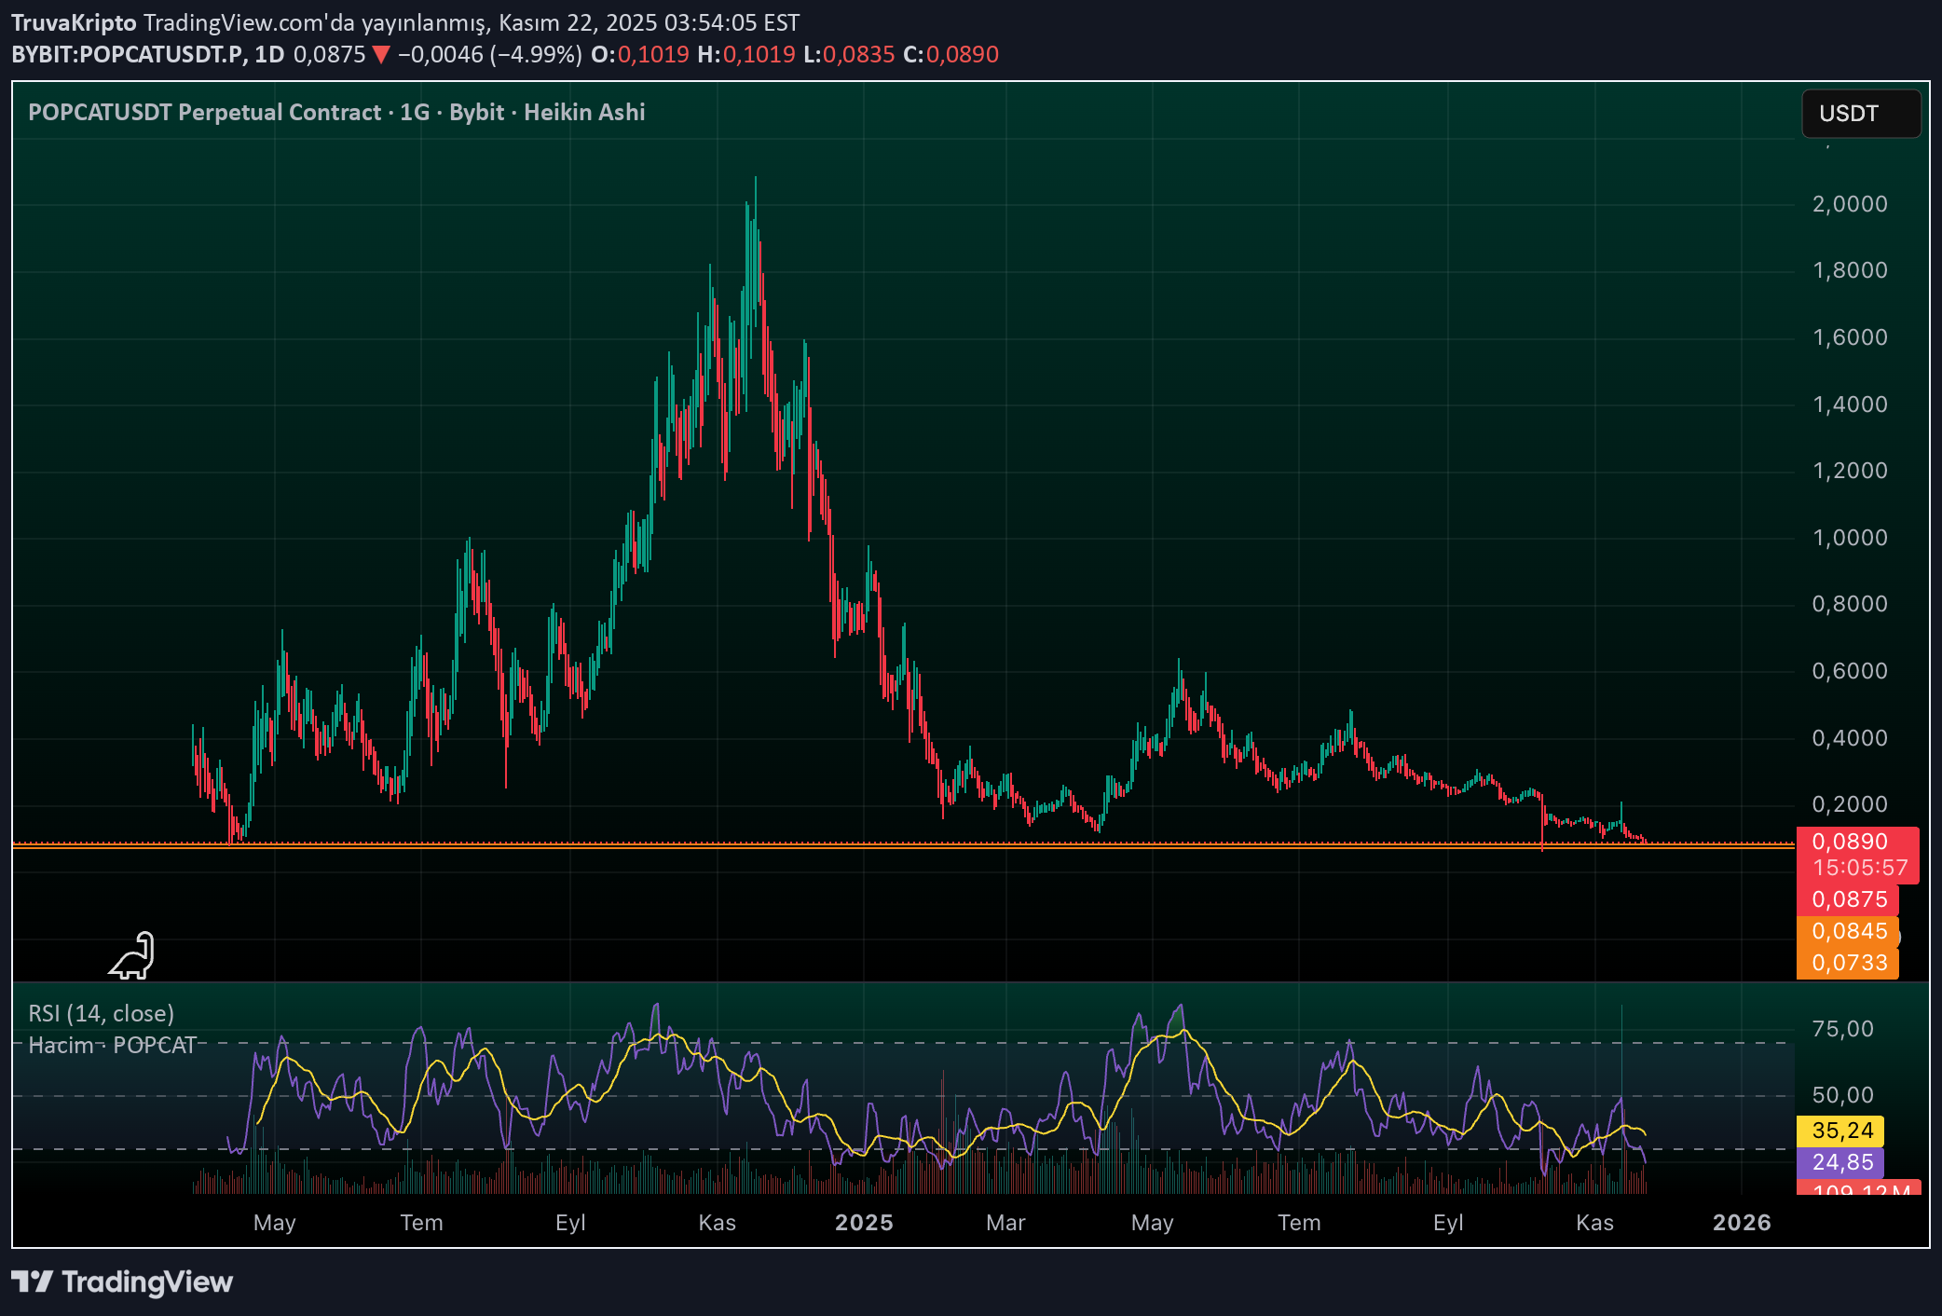The width and height of the screenshot is (1942, 1316).
Task: Open the TruvaKripto author link
Action: (74, 22)
